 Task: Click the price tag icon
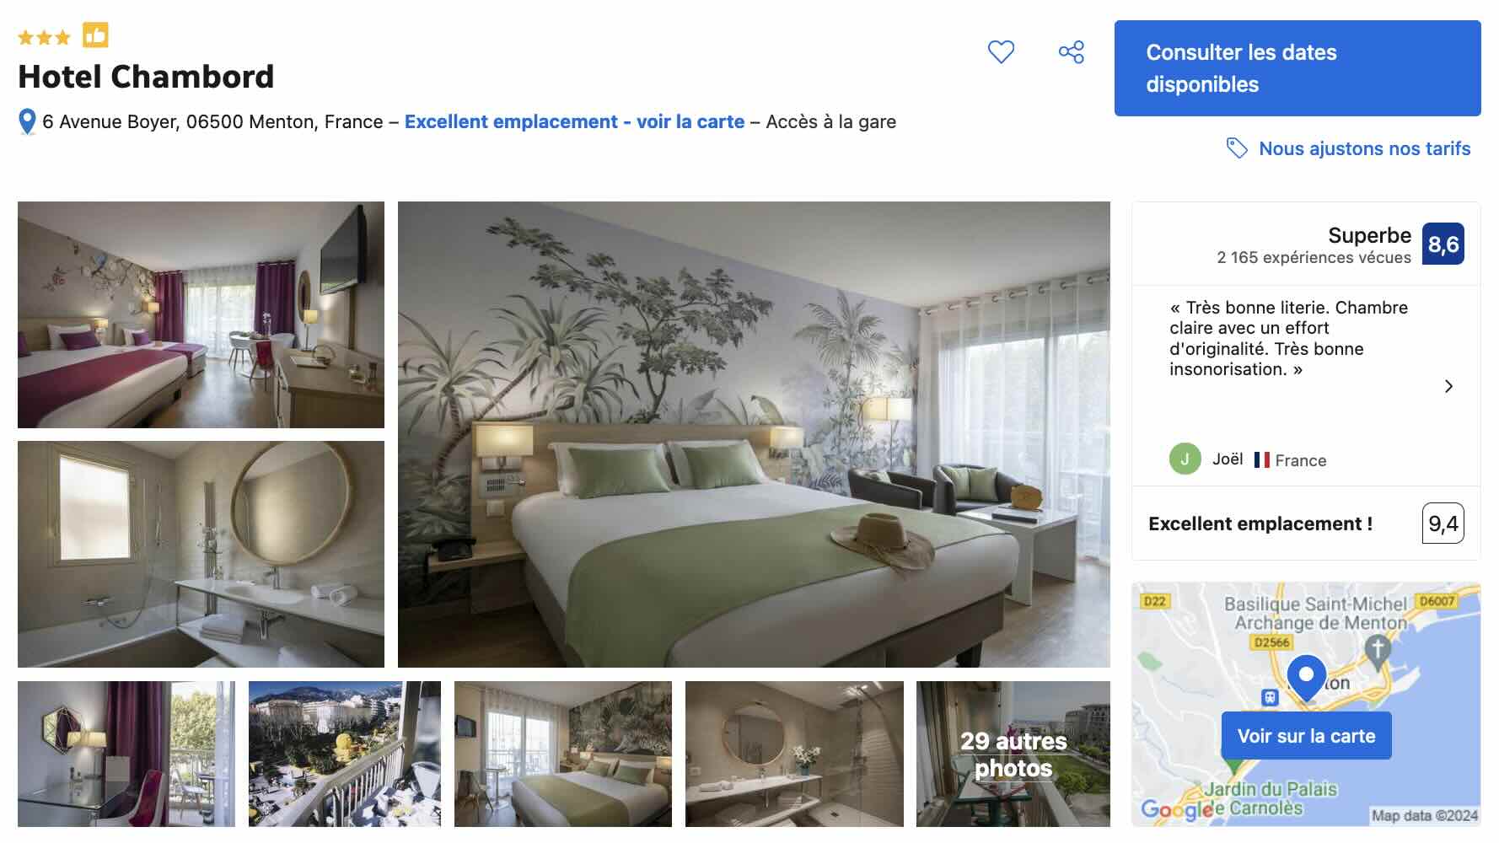click(1237, 148)
